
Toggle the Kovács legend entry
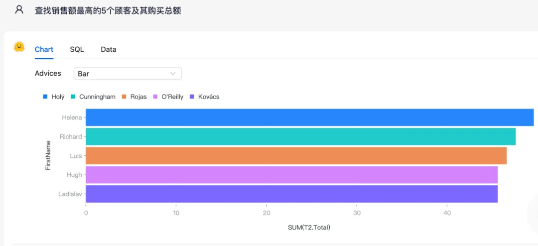(x=204, y=97)
